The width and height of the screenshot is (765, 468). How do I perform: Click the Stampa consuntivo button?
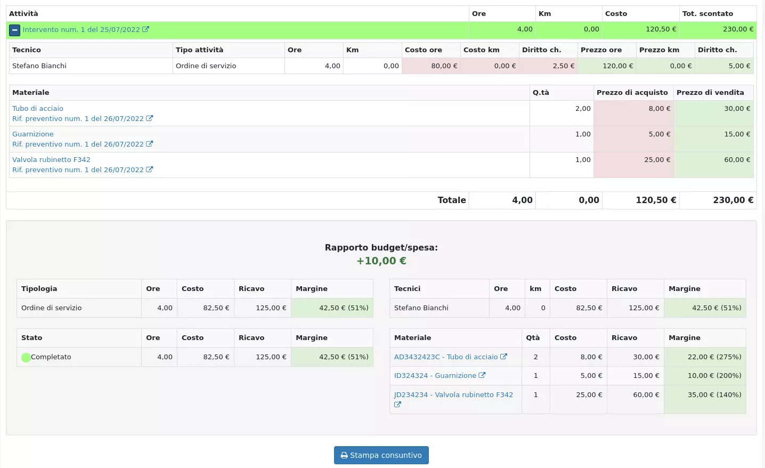(381, 455)
